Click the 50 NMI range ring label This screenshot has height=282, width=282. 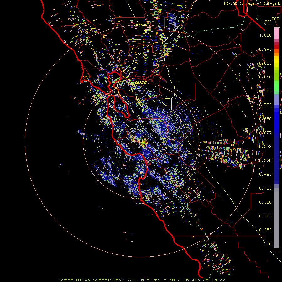[141, 83]
